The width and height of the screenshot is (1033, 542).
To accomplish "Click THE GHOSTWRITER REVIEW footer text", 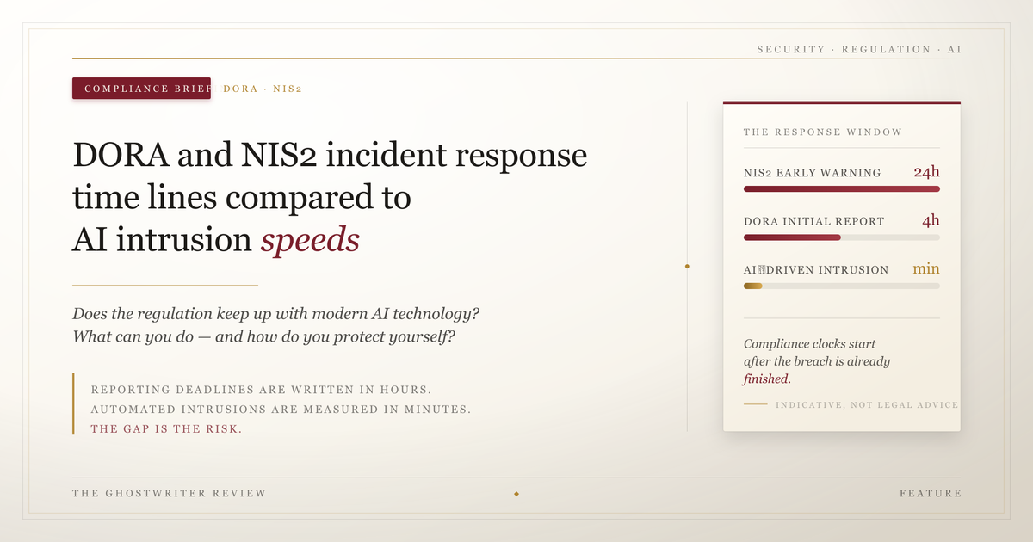I will (170, 493).
